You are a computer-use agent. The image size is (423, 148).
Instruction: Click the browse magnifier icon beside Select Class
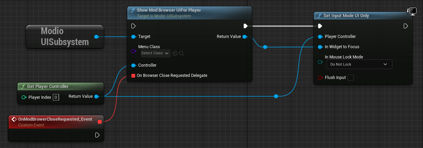click(x=181, y=53)
